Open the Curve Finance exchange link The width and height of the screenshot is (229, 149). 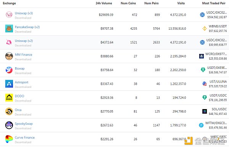point(25,138)
